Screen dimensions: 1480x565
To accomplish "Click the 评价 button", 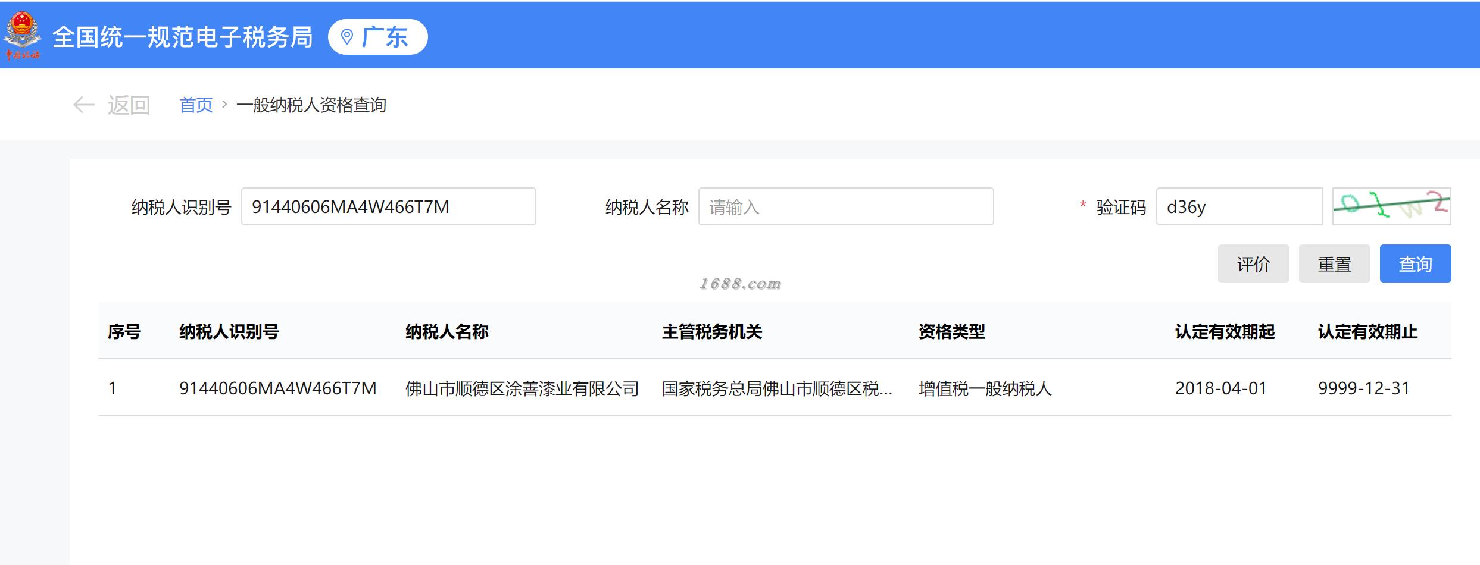I will 1253,263.
